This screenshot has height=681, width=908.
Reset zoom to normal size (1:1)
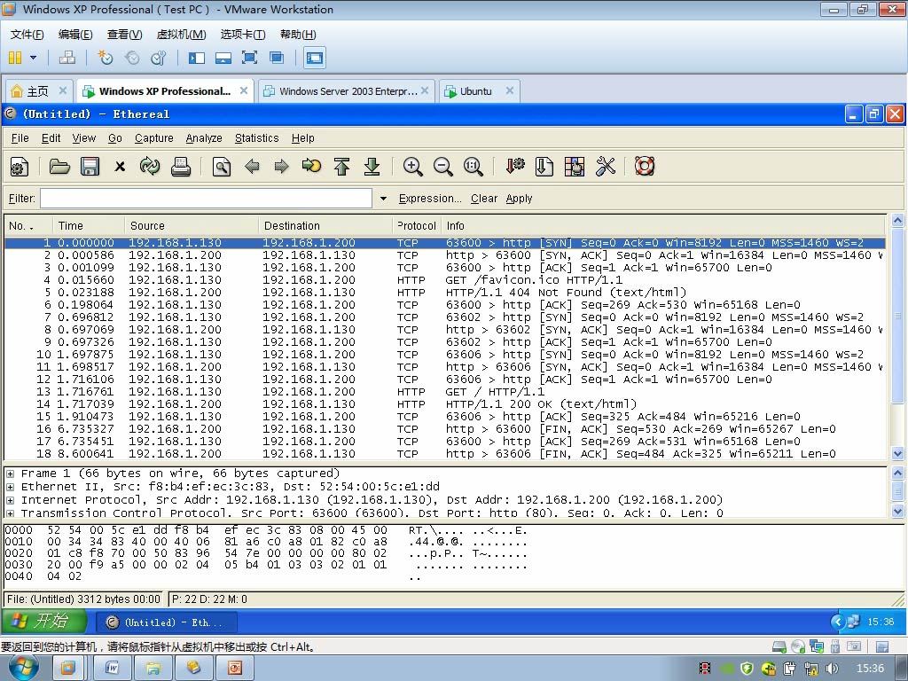(474, 168)
